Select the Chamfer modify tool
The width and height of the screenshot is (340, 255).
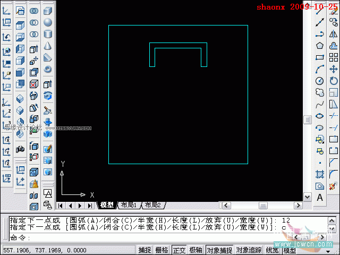tap(334, 163)
